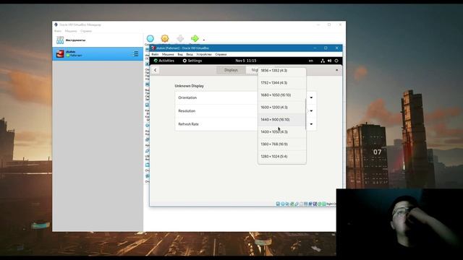Choose 1400 × 1050 (4:3) resolution
The image size is (463, 260).
click(282, 131)
